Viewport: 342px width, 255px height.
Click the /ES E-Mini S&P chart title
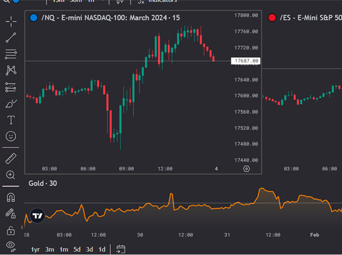tap(311, 18)
